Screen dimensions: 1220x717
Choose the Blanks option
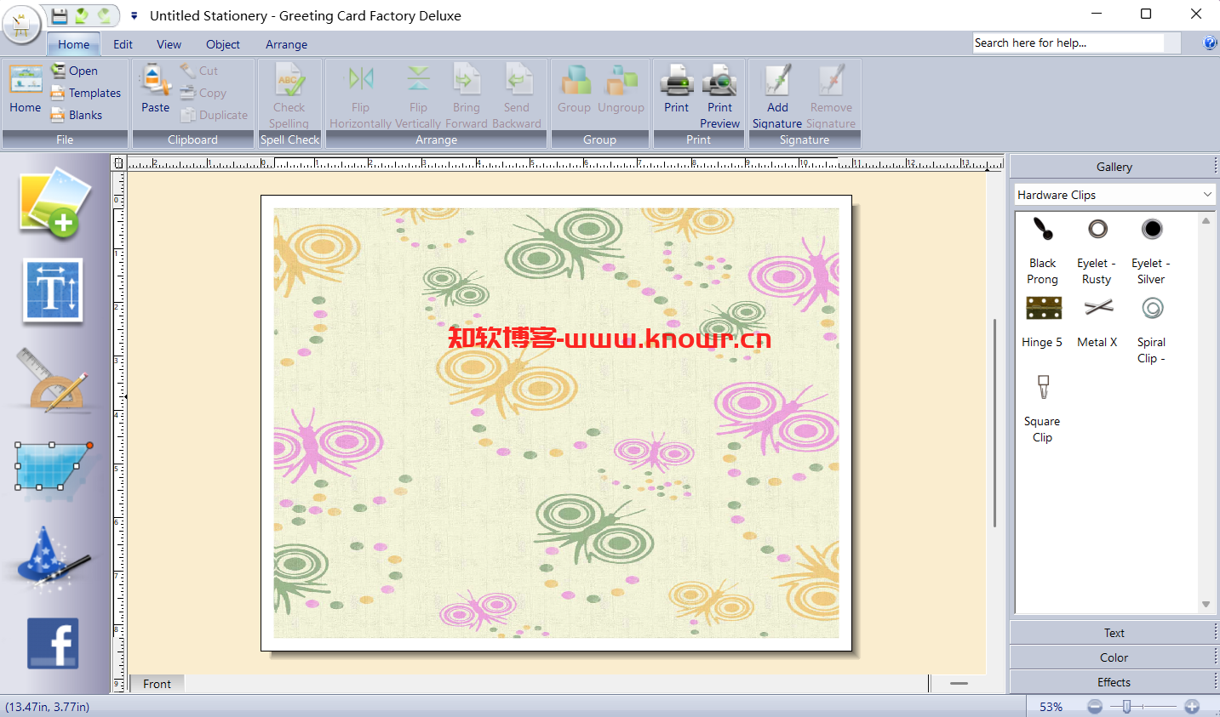click(77, 115)
